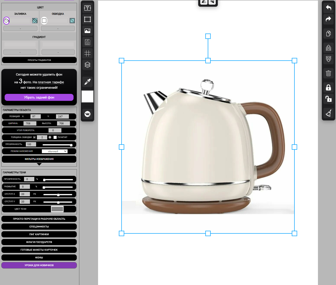The width and height of the screenshot is (336, 285).
Task: Unlock the object with open padlock
Action: click(328, 99)
